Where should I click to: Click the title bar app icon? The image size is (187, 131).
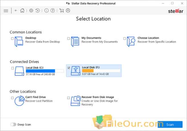(68, 3)
